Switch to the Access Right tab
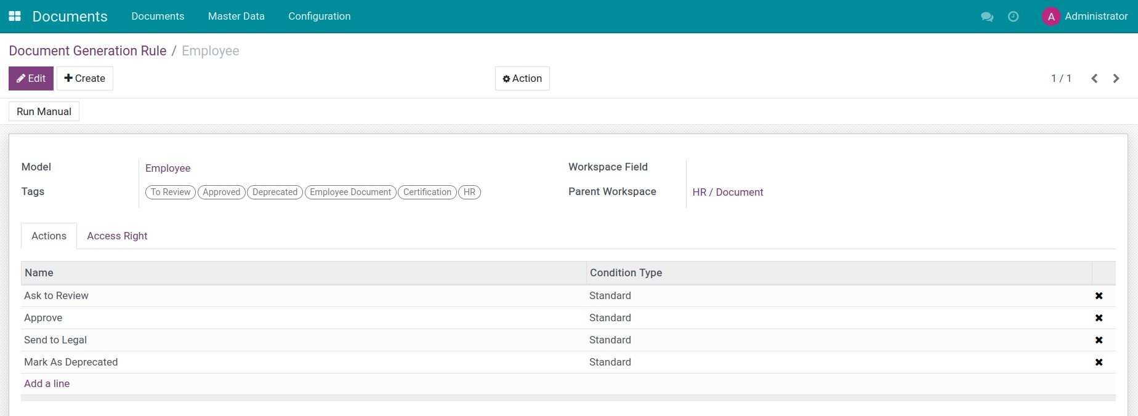This screenshot has height=416, width=1138. click(117, 236)
